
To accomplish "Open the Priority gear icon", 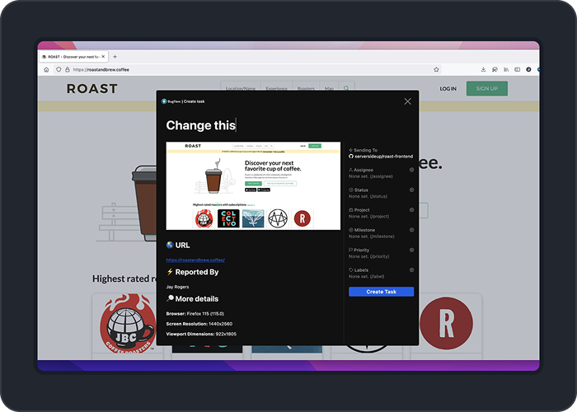I will pos(411,250).
